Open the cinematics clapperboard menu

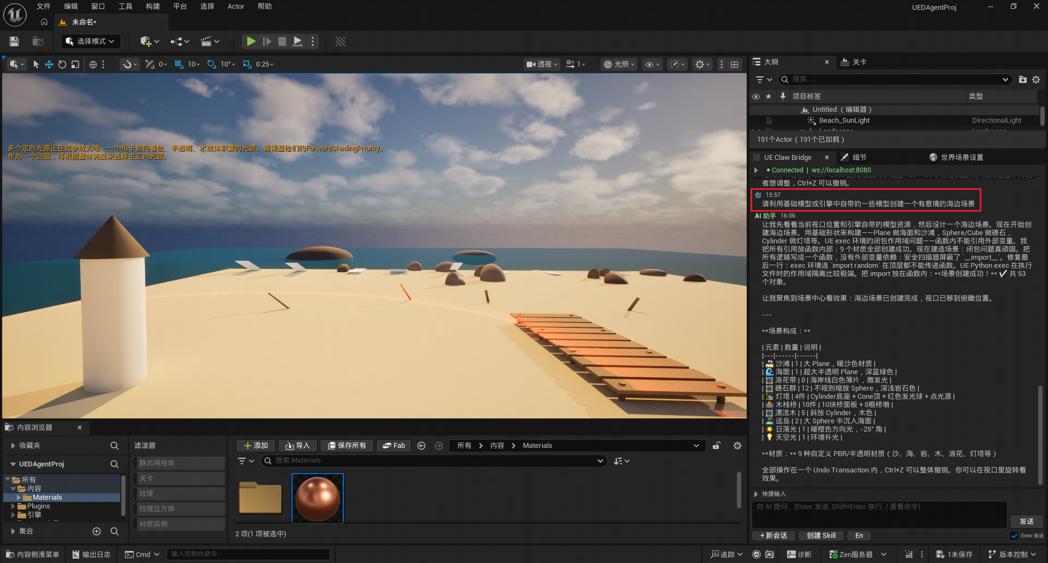tap(210, 41)
